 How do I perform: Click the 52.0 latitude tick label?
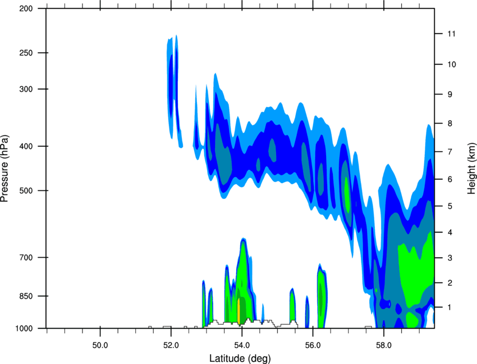pos(171,346)
